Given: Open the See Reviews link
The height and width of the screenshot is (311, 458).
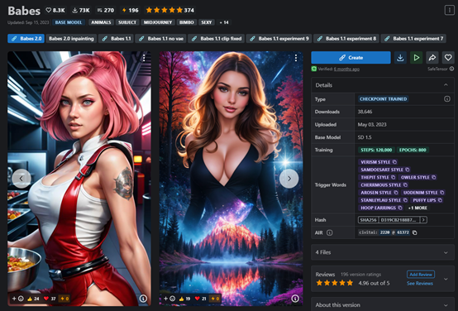Looking at the screenshot, I should point(420,283).
